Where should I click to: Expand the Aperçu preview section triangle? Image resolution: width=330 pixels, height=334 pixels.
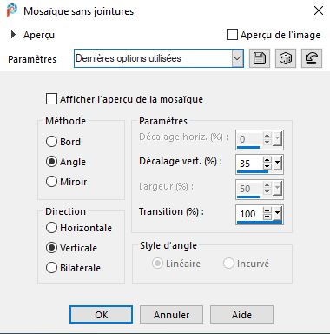13,35
